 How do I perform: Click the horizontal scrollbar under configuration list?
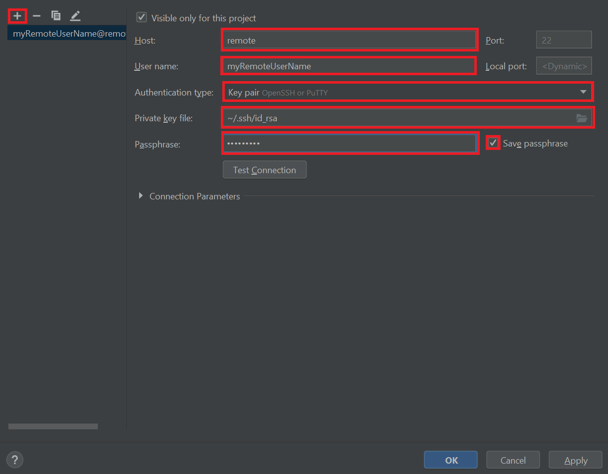click(x=53, y=426)
